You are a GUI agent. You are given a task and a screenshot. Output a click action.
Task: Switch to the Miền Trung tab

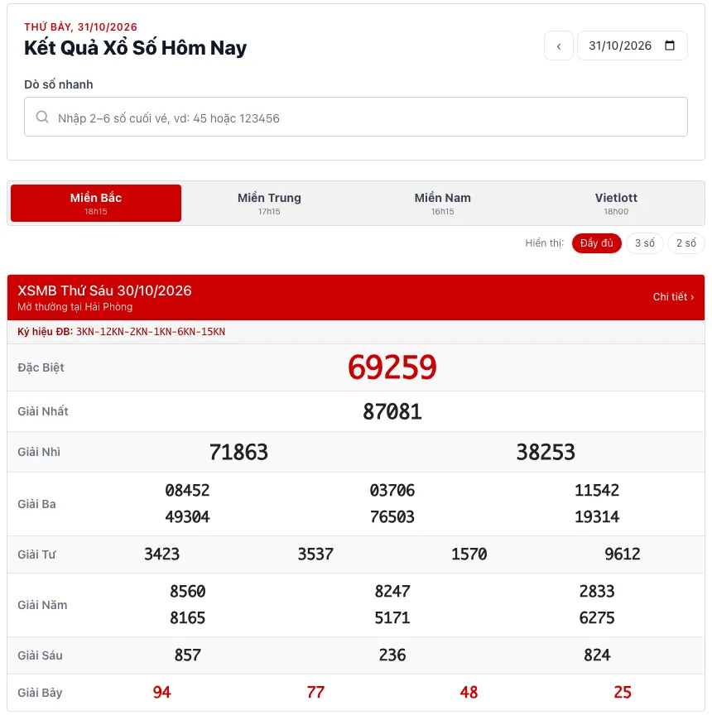(x=269, y=203)
